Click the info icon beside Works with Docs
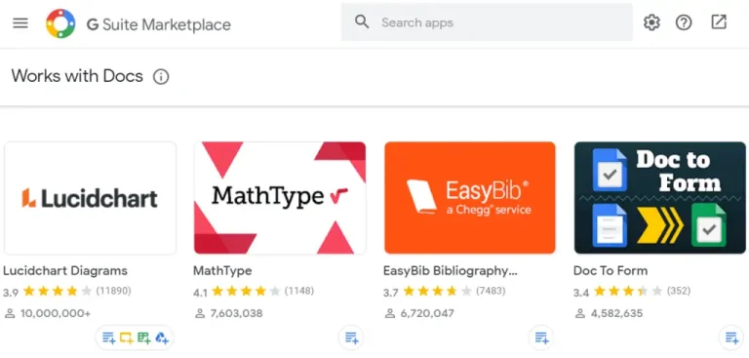749x358 pixels. coord(161,76)
